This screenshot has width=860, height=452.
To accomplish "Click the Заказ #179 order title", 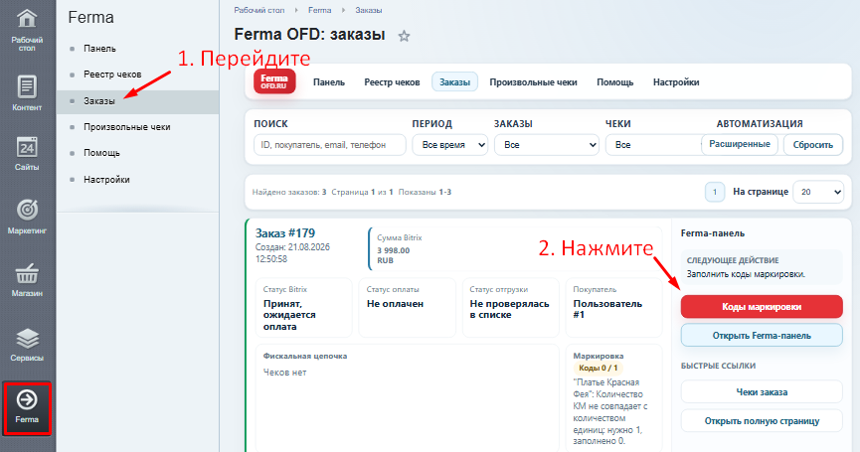I will point(285,233).
